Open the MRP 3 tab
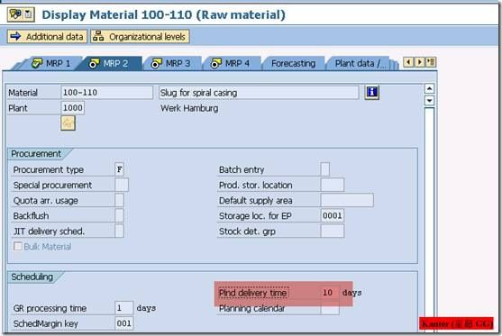This screenshot has height=336, width=502. [x=171, y=63]
